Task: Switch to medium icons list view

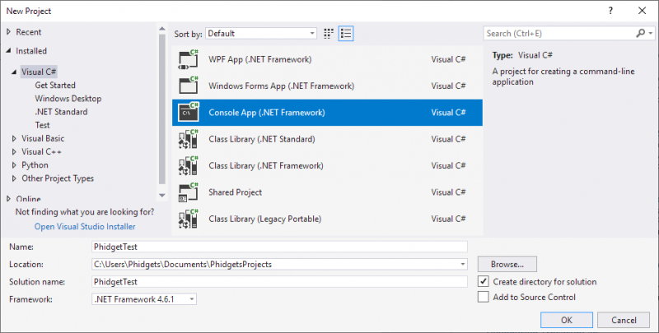Action: [346, 34]
